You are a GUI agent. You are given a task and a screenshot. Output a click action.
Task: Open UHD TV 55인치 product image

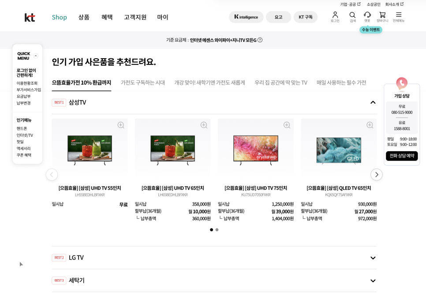click(90, 150)
